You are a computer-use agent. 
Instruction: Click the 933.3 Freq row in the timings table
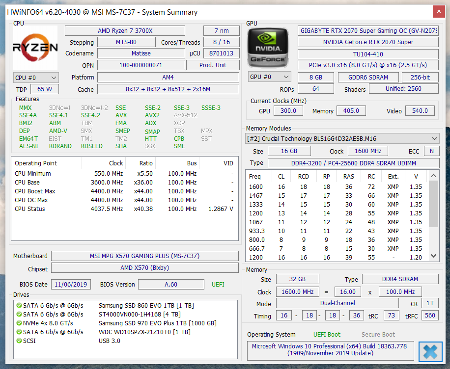point(337,231)
